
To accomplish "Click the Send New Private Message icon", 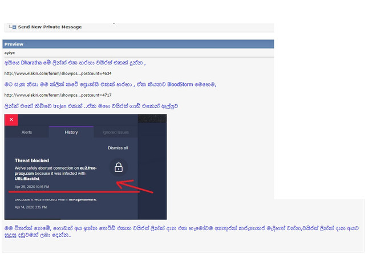I will pyautogui.click(x=14, y=27).
